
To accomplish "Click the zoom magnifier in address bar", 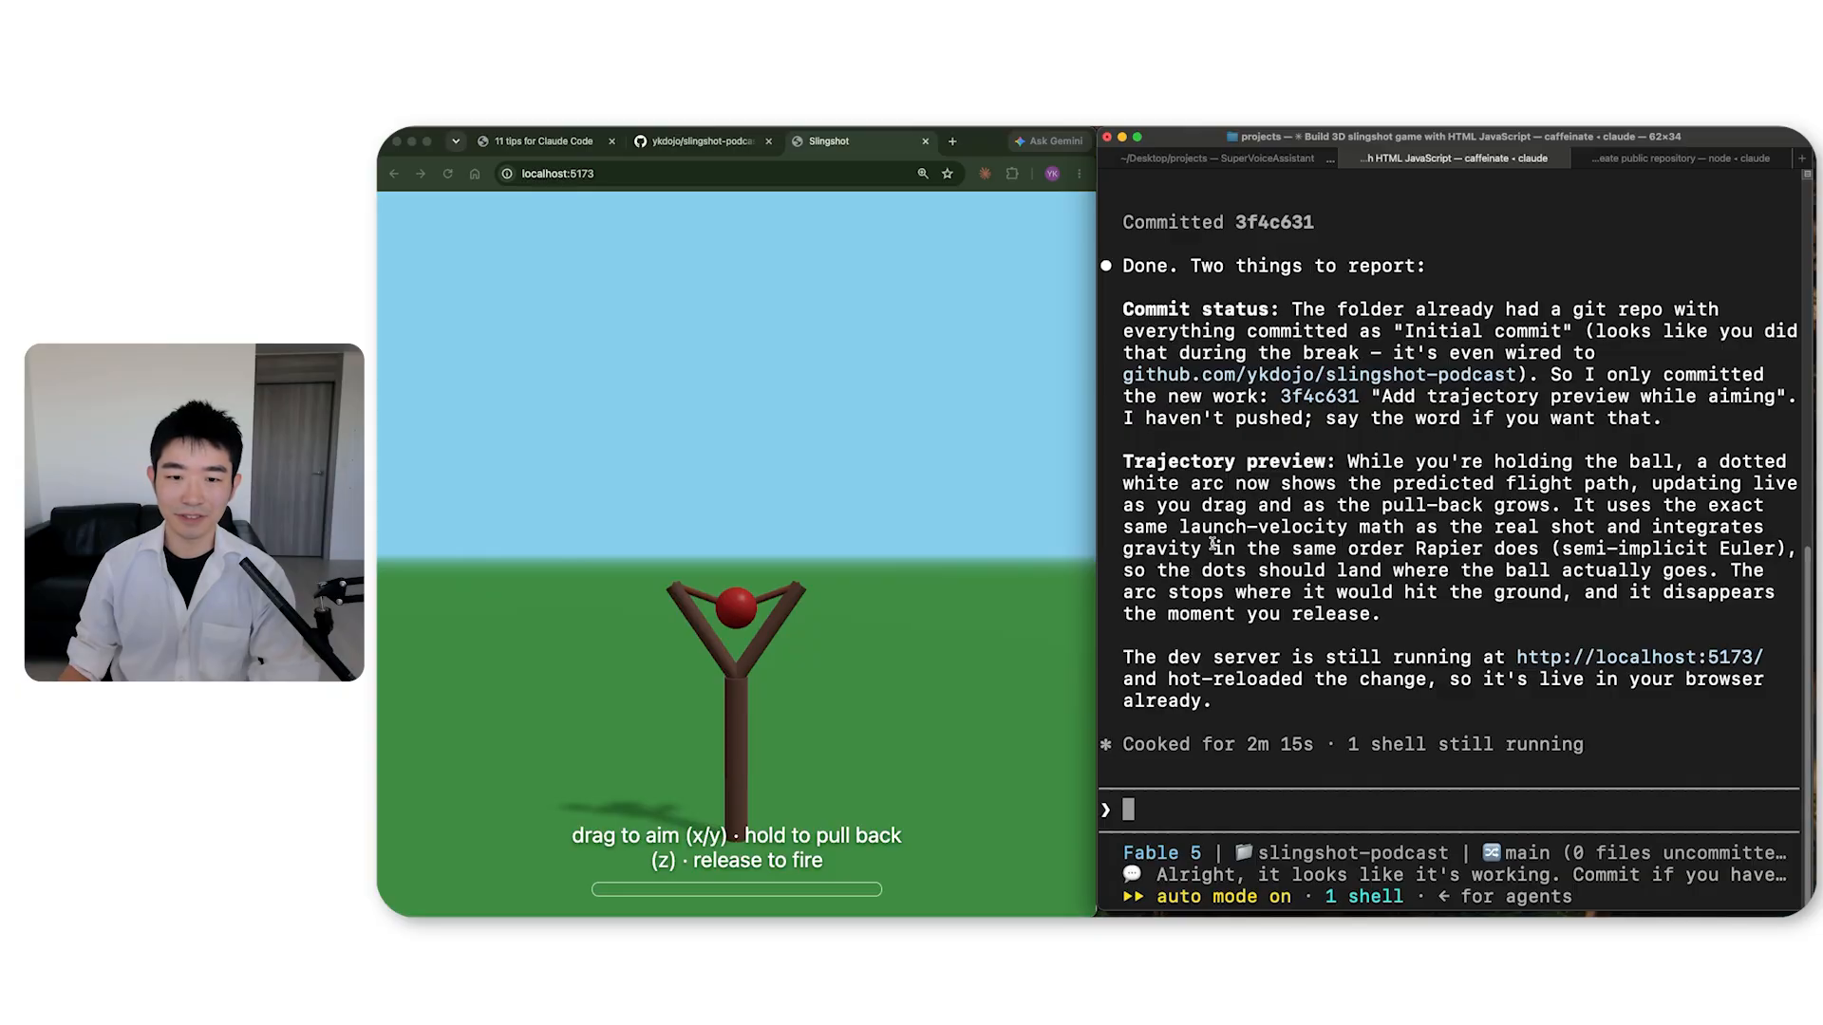I will pyautogui.click(x=922, y=174).
